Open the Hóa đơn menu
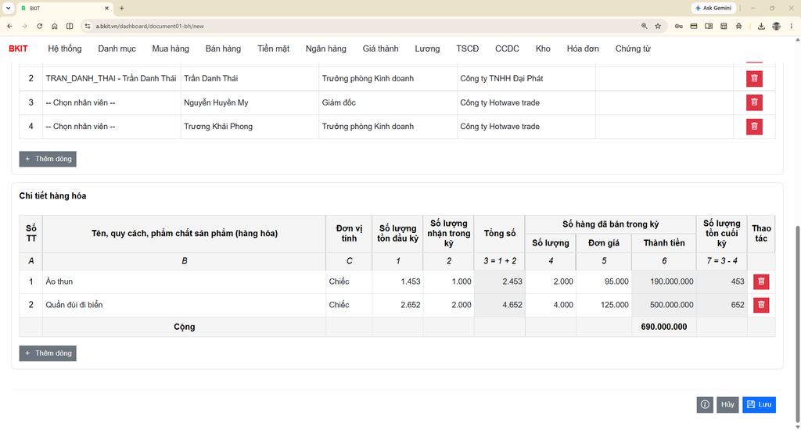 click(x=583, y=48)
